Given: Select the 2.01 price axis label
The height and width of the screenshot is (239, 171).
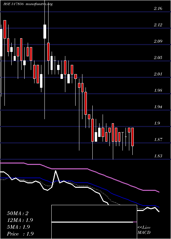Looking at the screenshot, I should (158, 74).
